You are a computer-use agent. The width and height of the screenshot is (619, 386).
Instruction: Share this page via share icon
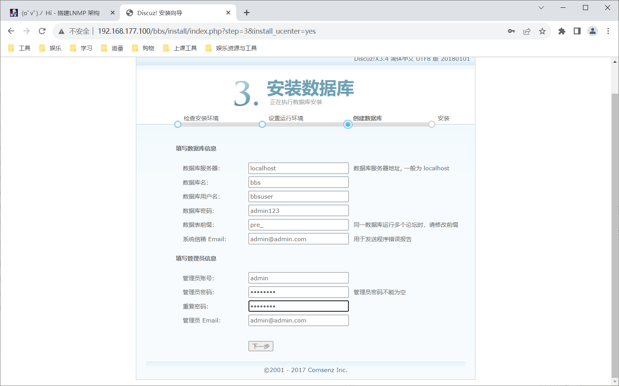point(527,31)
